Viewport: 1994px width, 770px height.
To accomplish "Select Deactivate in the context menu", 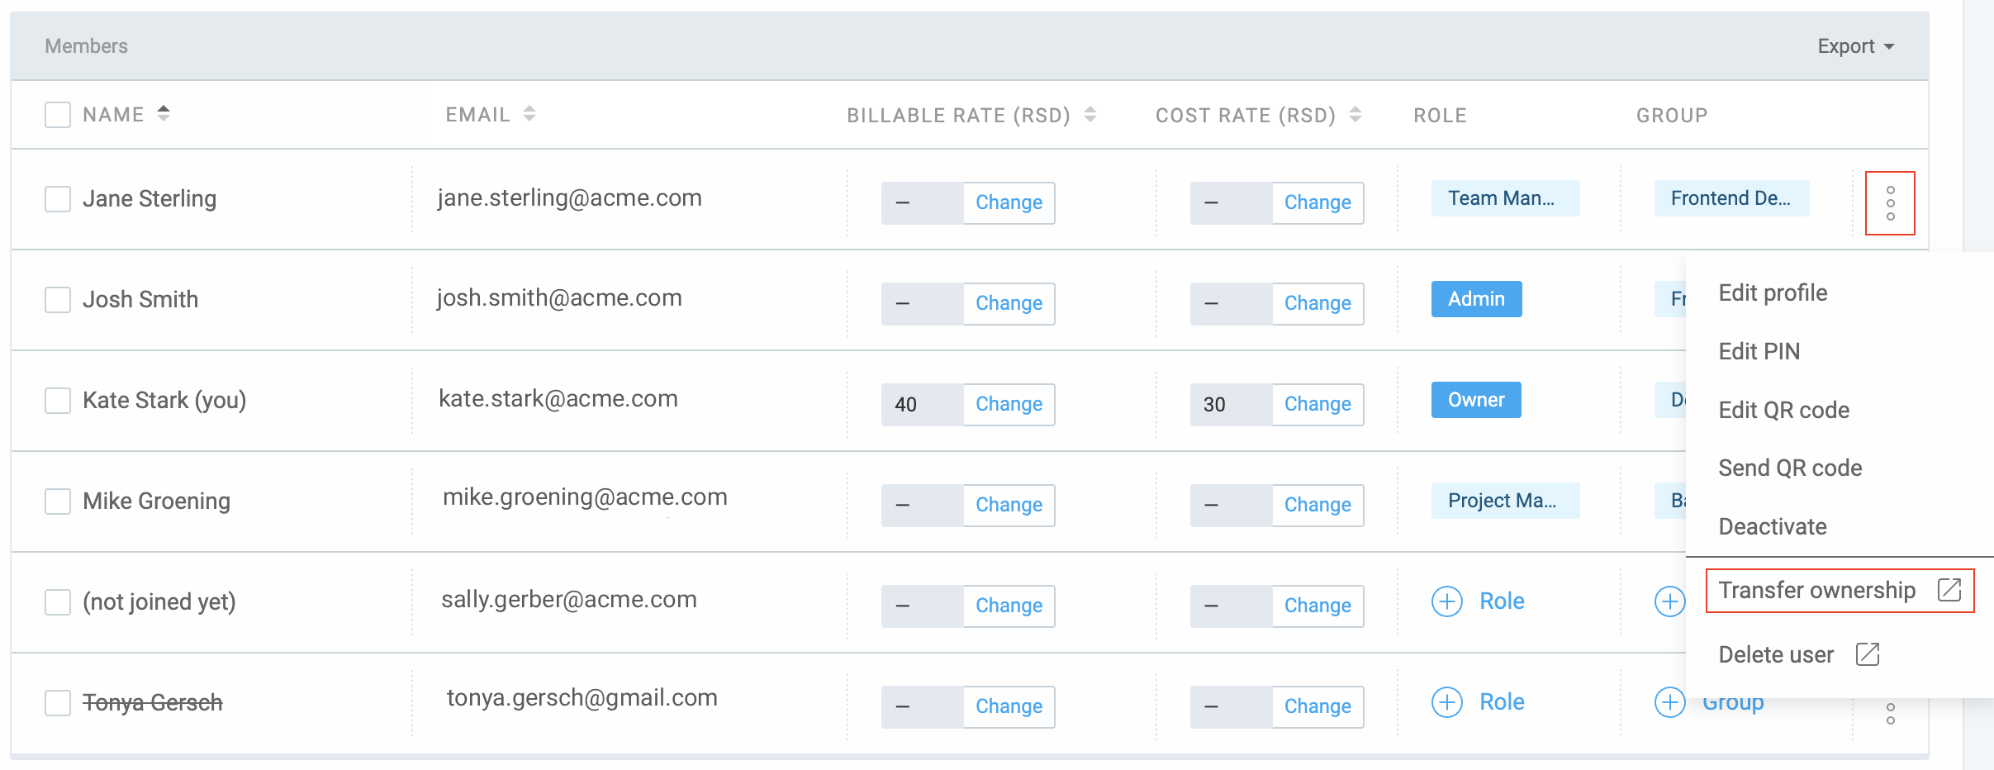I will 1773,526.
